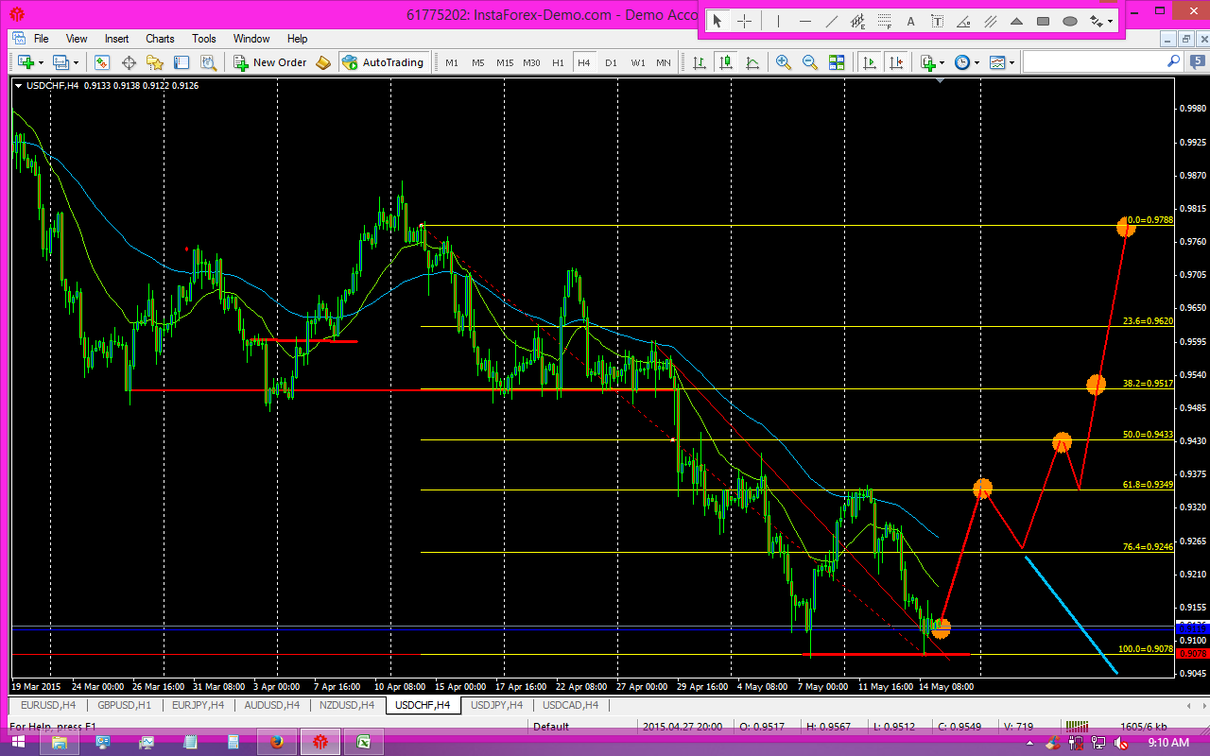Open the Charts menu
The image size is (1210, 756).
point(159,39)
